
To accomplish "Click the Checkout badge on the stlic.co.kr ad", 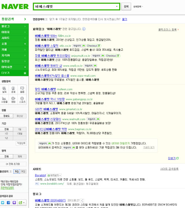I will (x=94, y=46).
